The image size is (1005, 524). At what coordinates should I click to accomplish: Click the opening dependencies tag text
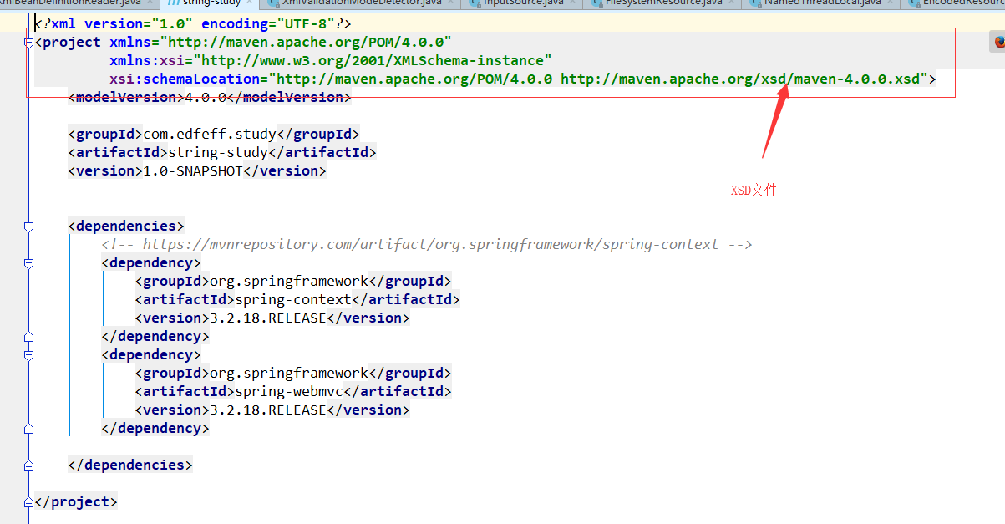pos(125,226)
